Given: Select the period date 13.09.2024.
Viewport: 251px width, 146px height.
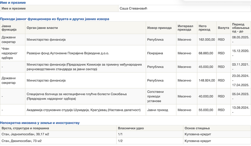Looking at the screenshot, I should coord(241,108).
